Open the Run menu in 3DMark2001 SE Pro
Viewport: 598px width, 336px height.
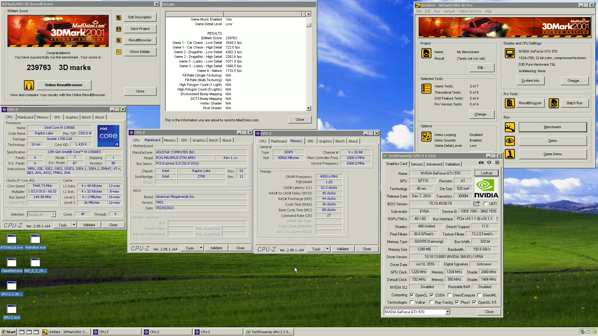[x=437, y=11]
